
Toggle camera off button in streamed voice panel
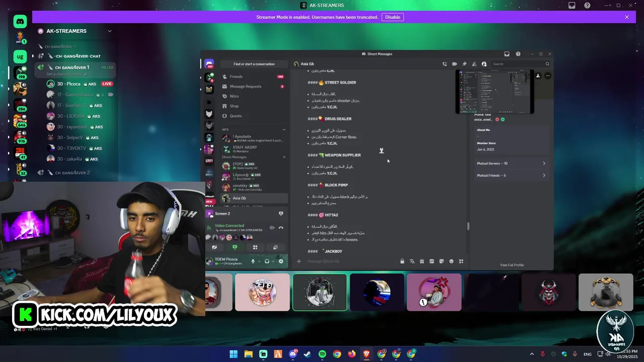click(214, 247)
